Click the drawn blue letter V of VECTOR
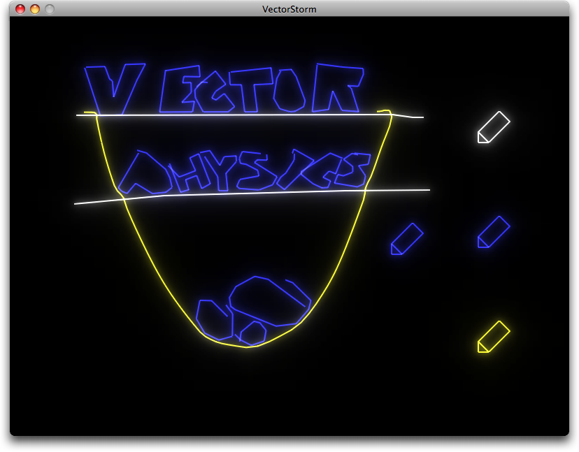 pyautogui.click(x=115, y=89)
